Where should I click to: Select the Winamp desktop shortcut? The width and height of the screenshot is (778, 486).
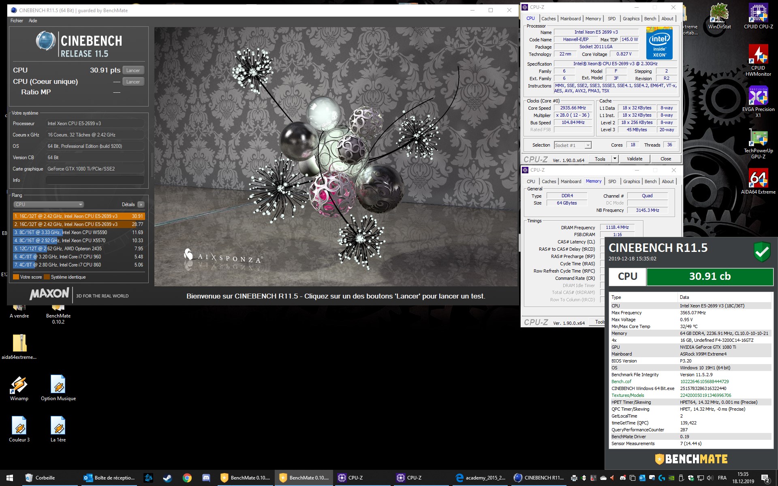point(19,388)
